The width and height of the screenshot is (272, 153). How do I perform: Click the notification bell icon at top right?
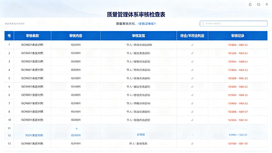(x=250, y=4)
